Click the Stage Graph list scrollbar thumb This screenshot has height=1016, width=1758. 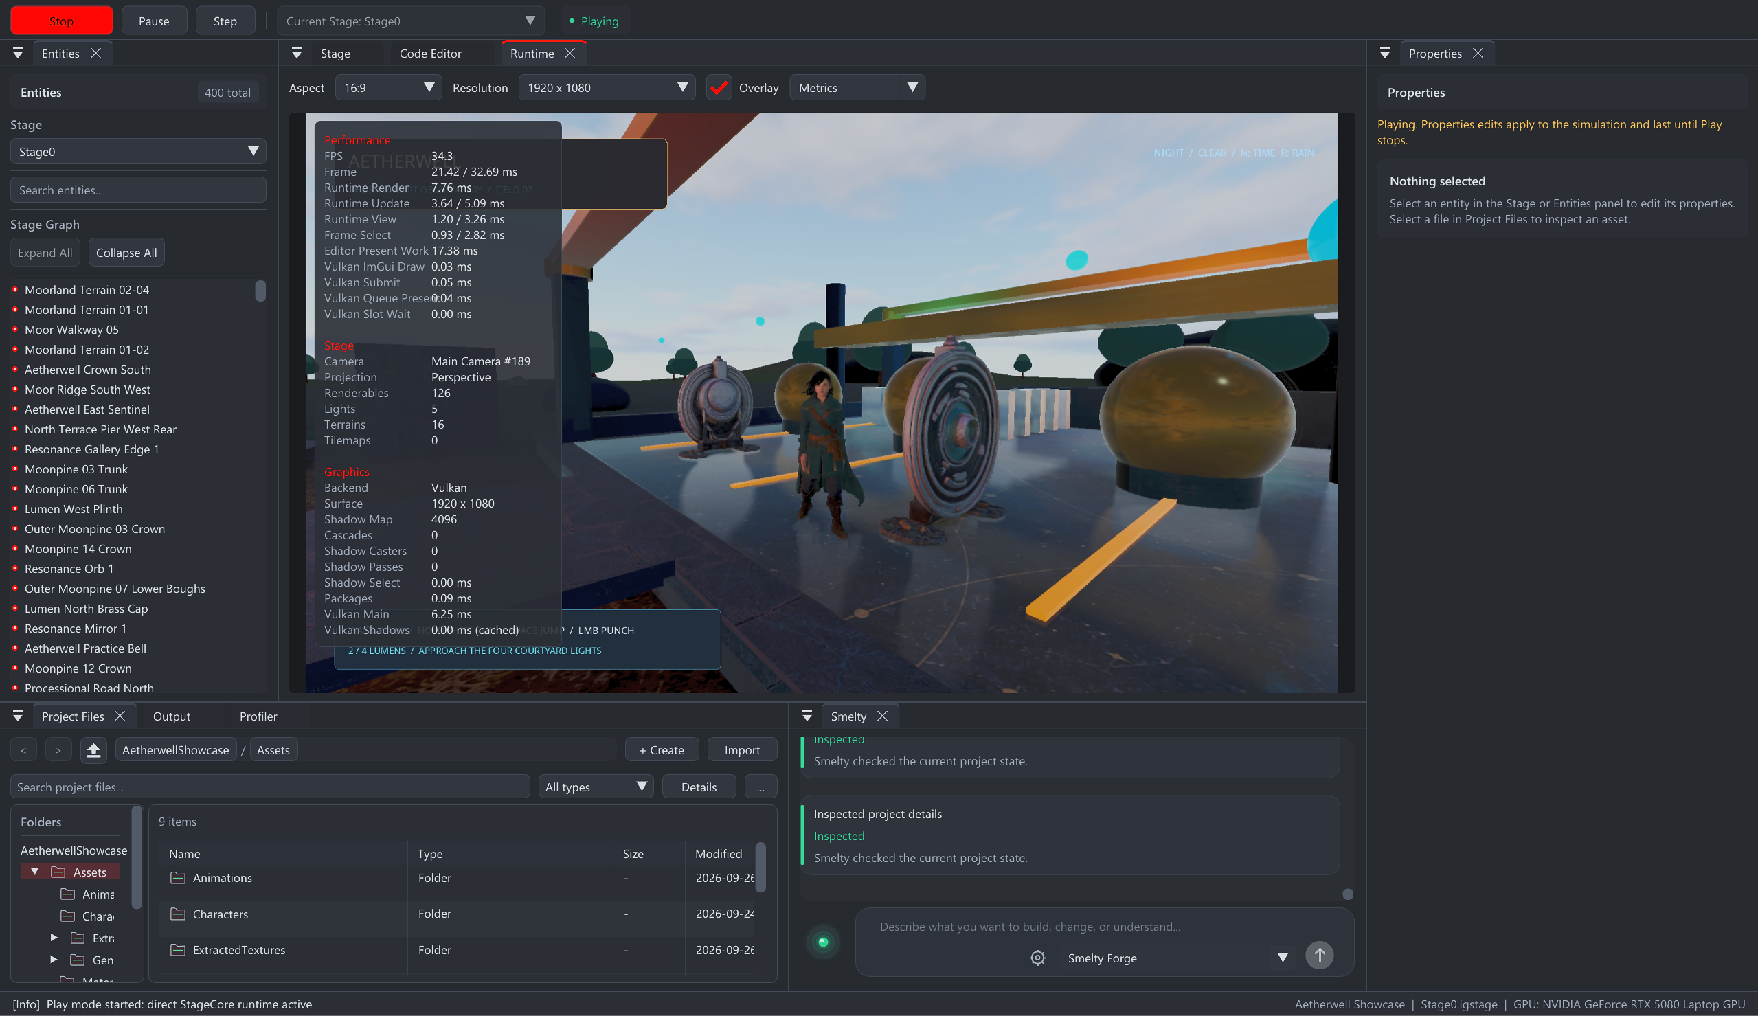(260, 291)
